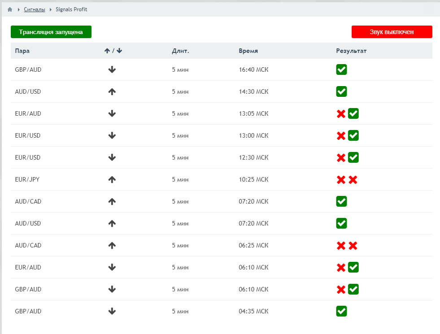440x334 pixels.
Task: Select the 10:25 МСК time cell
Action: point(253,179)
